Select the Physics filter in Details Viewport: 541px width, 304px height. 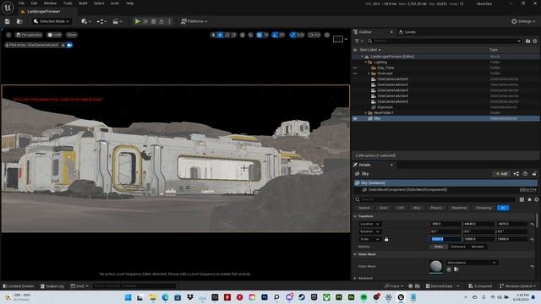click(436, 208)
